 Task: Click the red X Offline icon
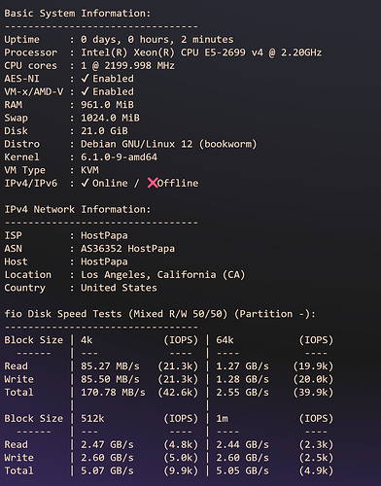coord(153,183)
